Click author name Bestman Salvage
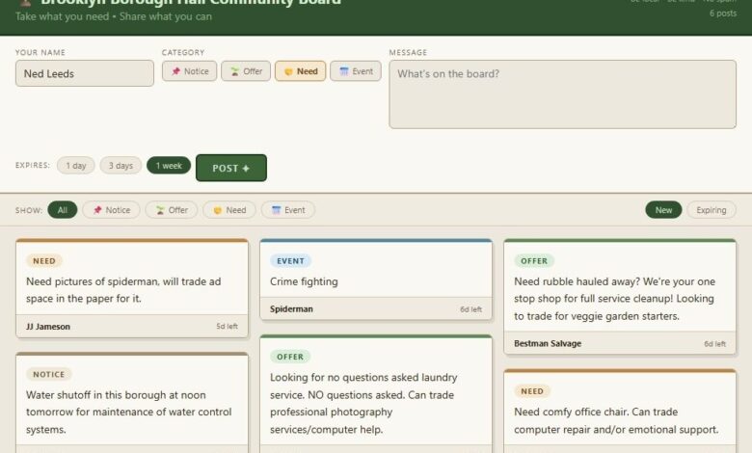 point(548,343)
